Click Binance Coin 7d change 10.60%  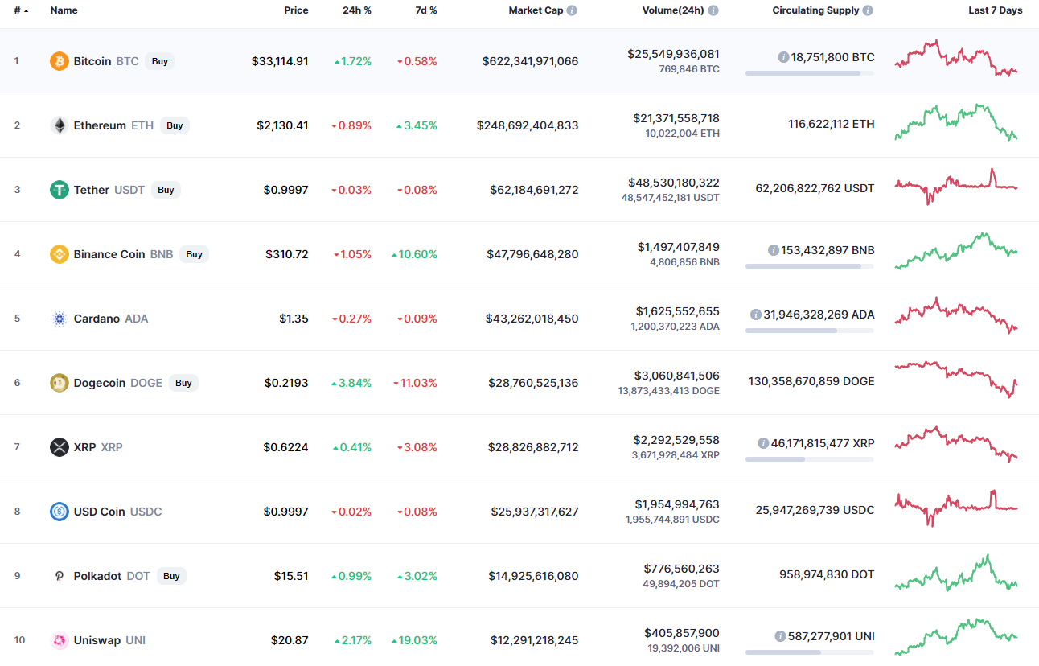(x=414, y=254)
